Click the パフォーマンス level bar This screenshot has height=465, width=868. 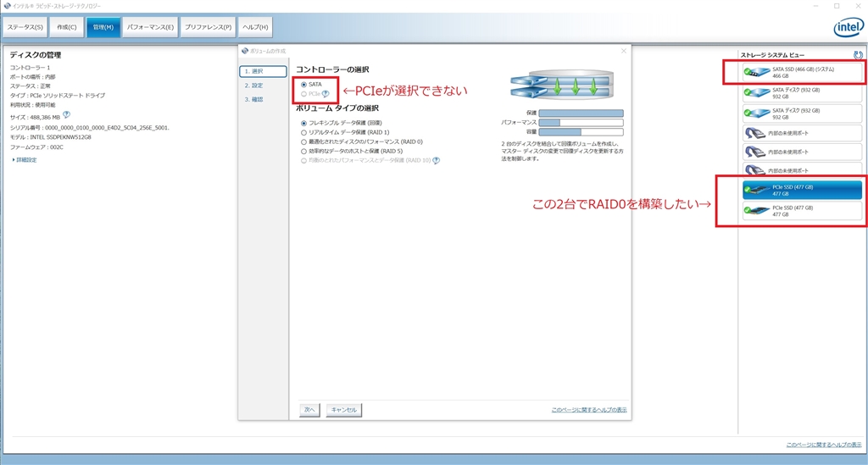(x=581, y=123)
